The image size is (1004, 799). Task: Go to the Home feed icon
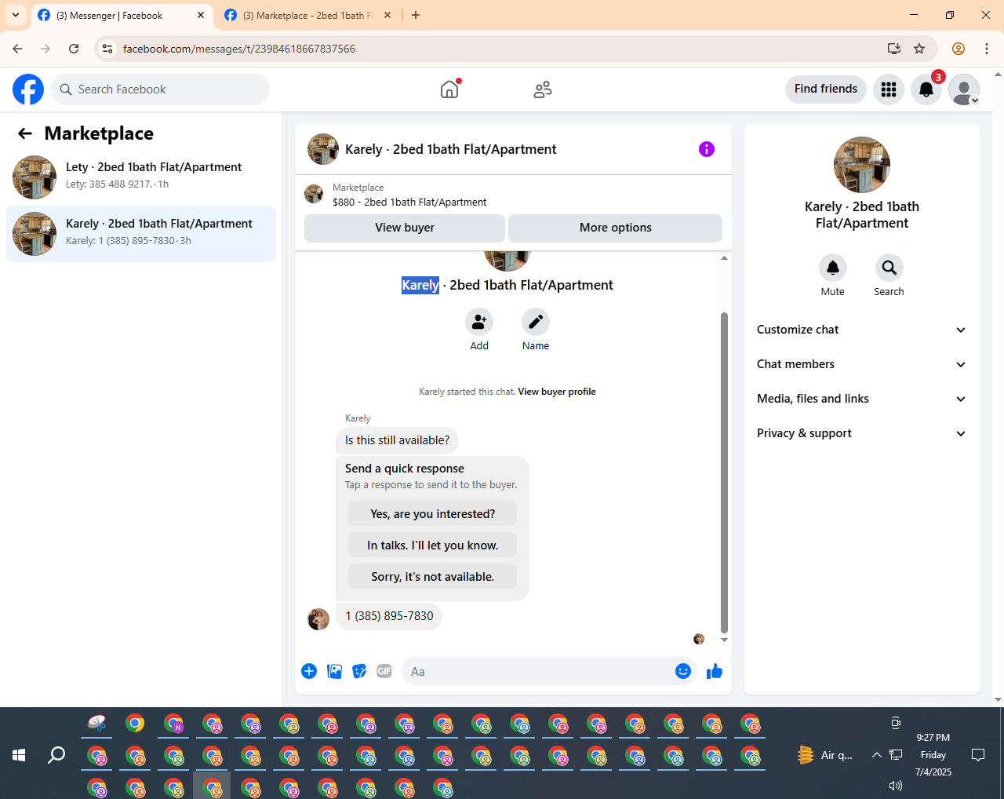tap(449, 89)
